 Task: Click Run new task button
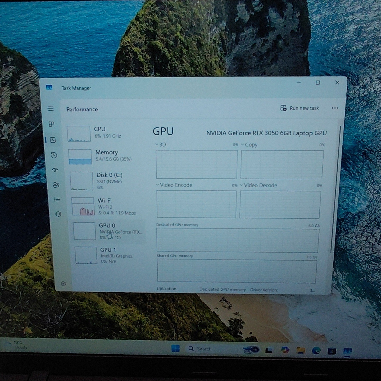coord(300,108)
